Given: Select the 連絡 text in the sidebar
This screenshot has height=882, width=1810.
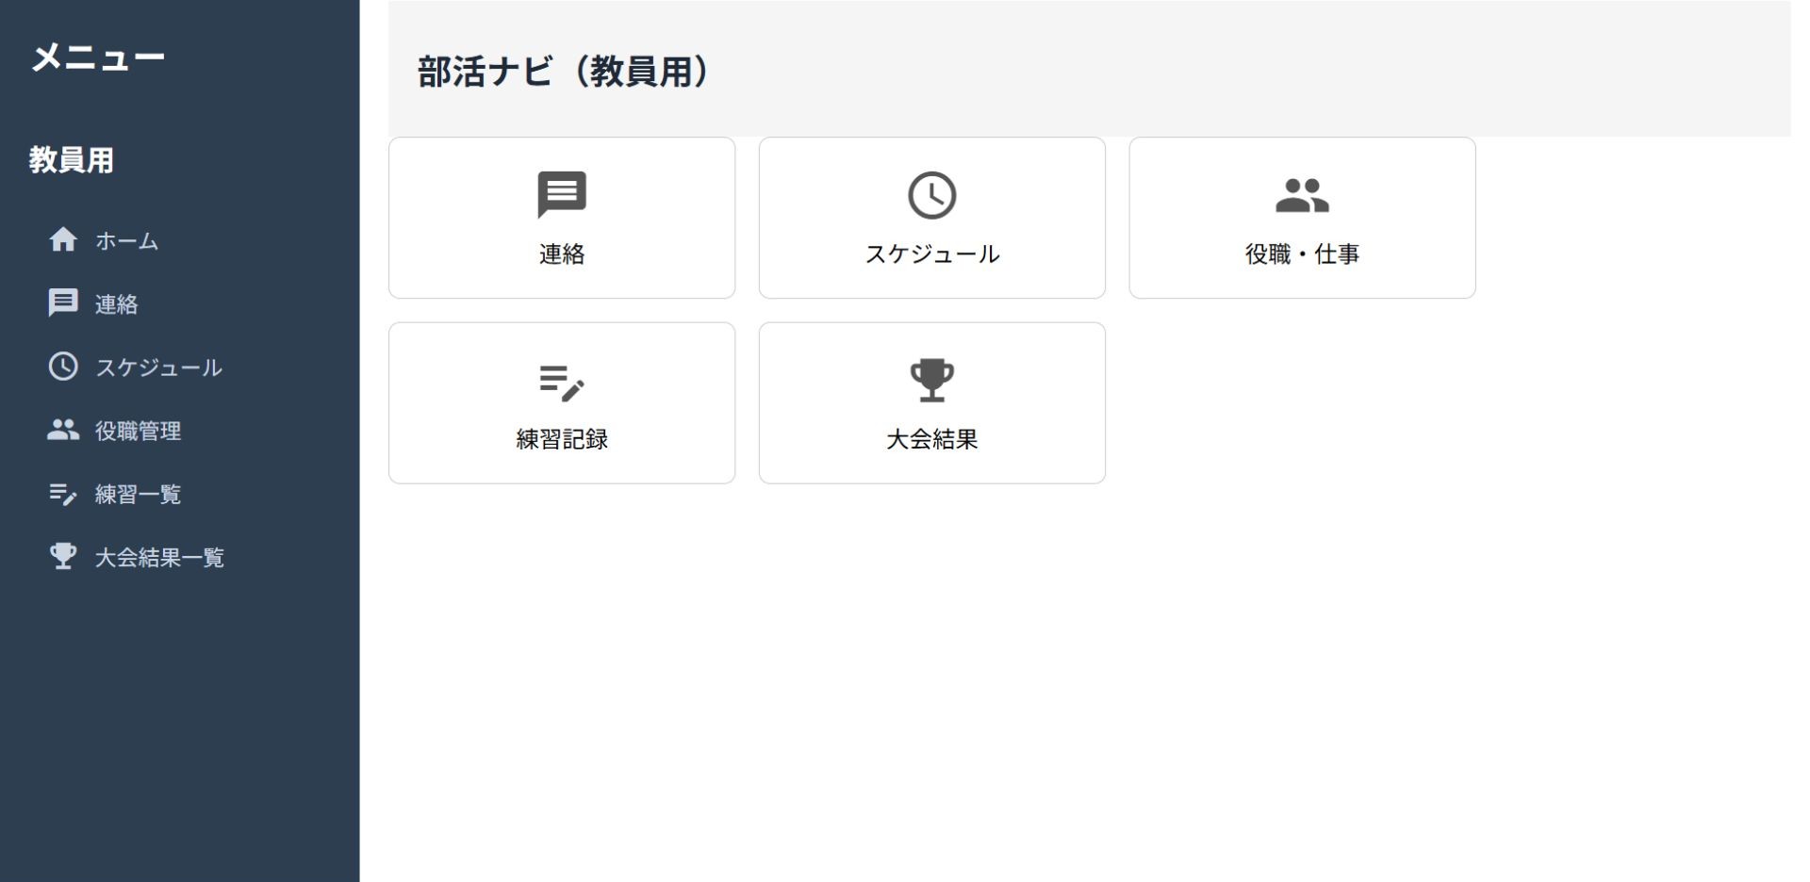Looking at the screenshot, I should pyautogui.click(x=117, y=304).
